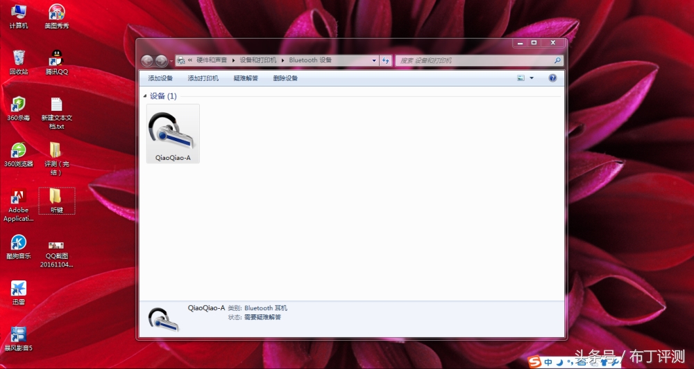Select the 新建文本文档.txt file icon
Viewport: 694px width, 369px height.
57,113
